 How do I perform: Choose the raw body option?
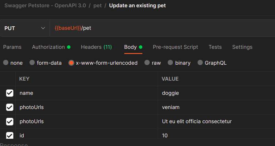pyautogui.click(x=147, y=63)
